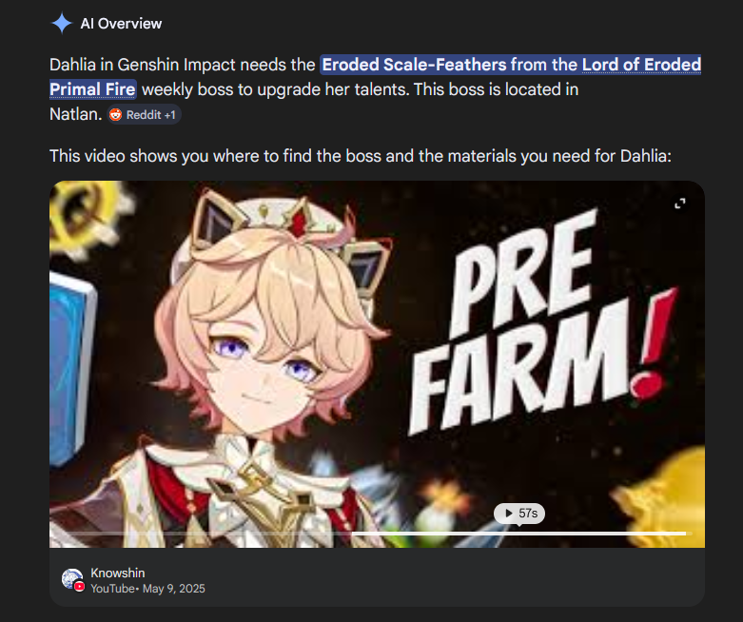Play the video with the 57s button
Screen dimensions: 743x622
click(x=519, y=514)
